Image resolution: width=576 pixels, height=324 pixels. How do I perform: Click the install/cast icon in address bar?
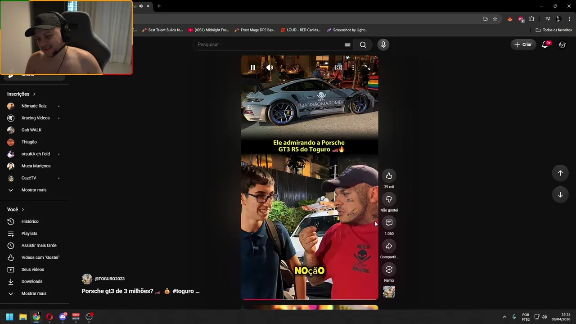point(485,19)
